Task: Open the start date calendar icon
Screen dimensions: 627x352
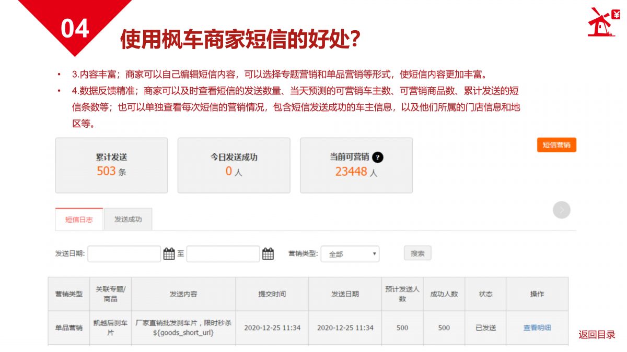Action: (x=169, y=254)
